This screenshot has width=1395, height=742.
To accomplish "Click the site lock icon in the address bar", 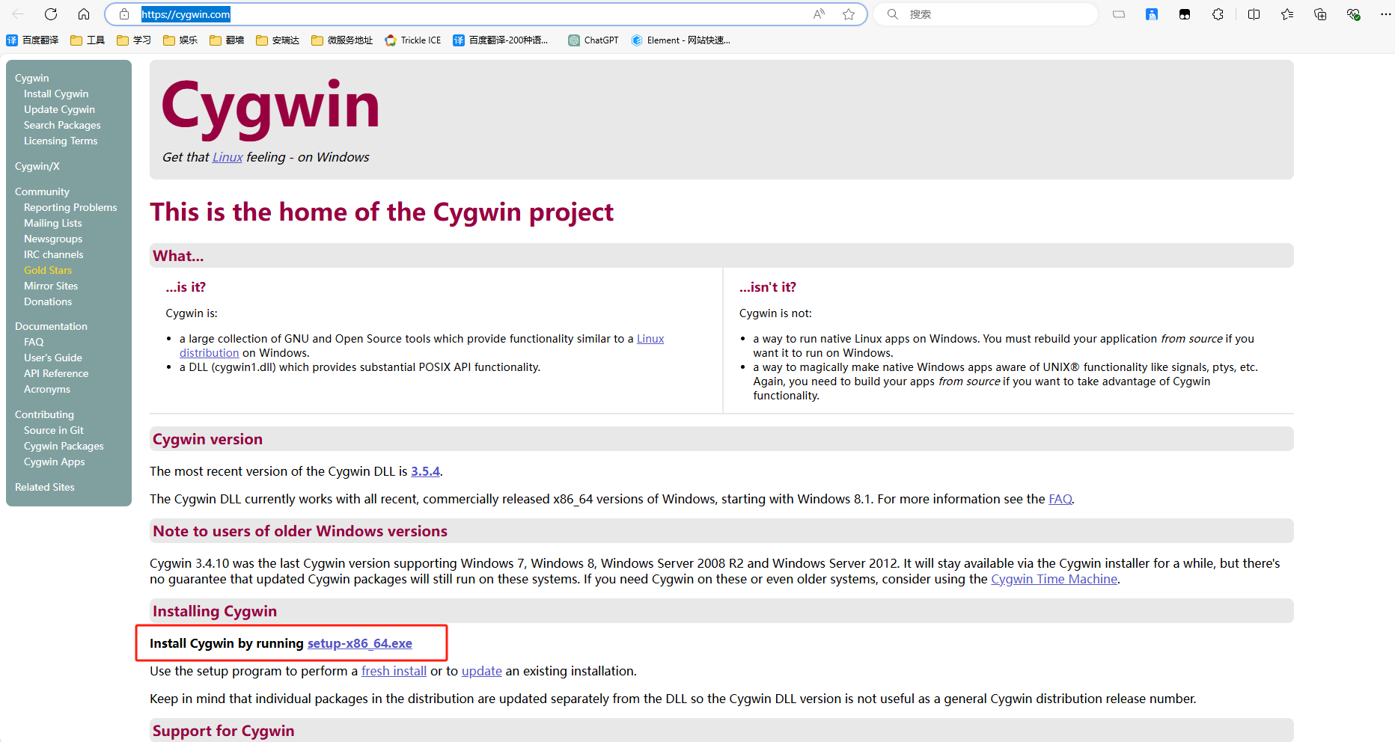I will click(x=124, y=14).
